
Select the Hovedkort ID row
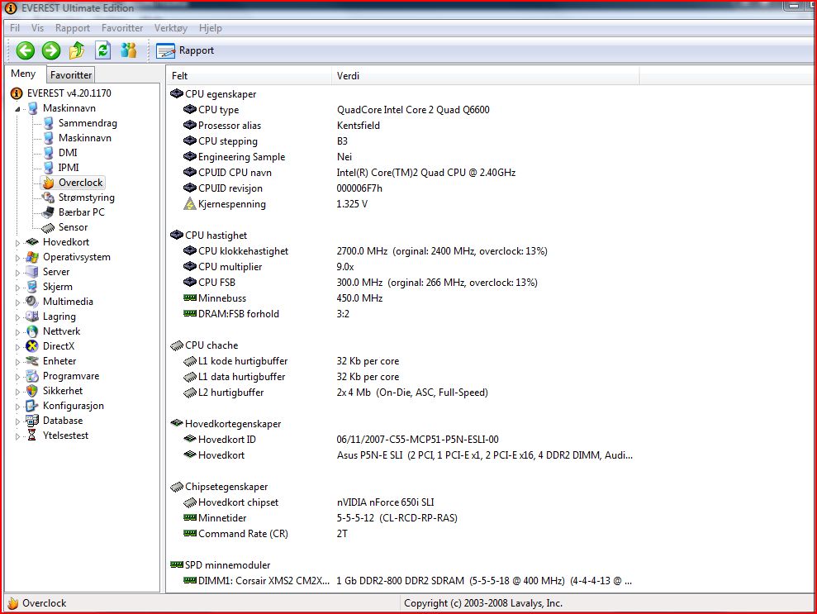pos(401,440)
